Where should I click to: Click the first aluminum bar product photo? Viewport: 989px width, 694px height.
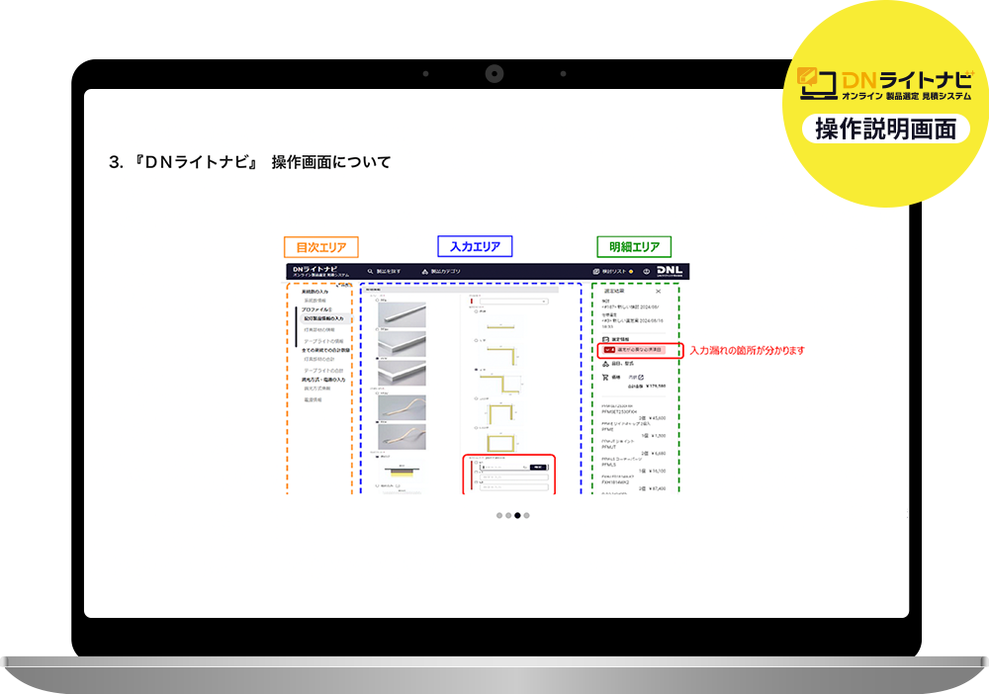402,314
